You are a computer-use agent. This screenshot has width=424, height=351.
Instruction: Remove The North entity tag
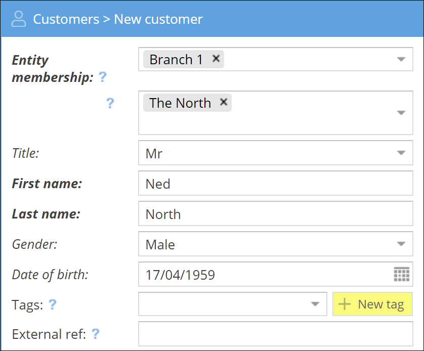tap(223, 102)
